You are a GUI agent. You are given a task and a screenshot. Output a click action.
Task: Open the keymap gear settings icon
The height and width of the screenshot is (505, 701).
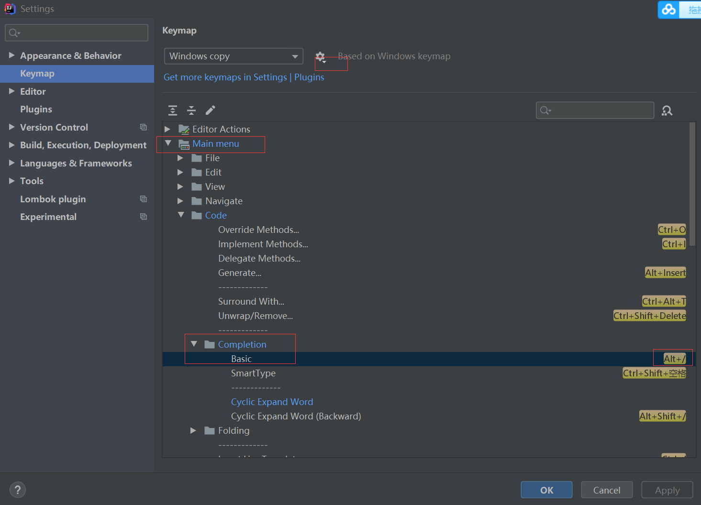point(321,56)
